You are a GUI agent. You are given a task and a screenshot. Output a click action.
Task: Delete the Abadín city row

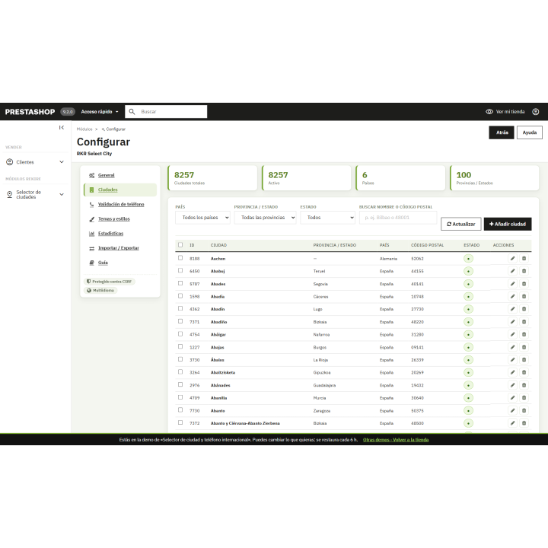click(x=524, y=309)
